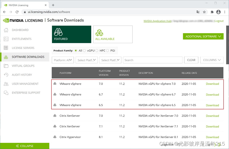This screenshot has width=229, height=149.
Task: Click the DESCRIPTION column header
Action: pyautogui.click(x=146, y=73)
